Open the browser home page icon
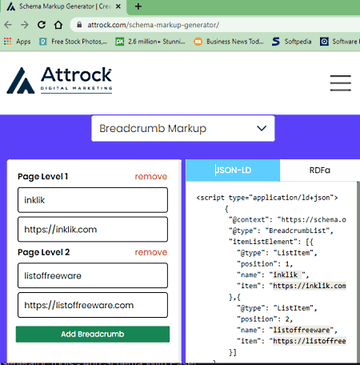The image size is (360, 365). point(58,25)
